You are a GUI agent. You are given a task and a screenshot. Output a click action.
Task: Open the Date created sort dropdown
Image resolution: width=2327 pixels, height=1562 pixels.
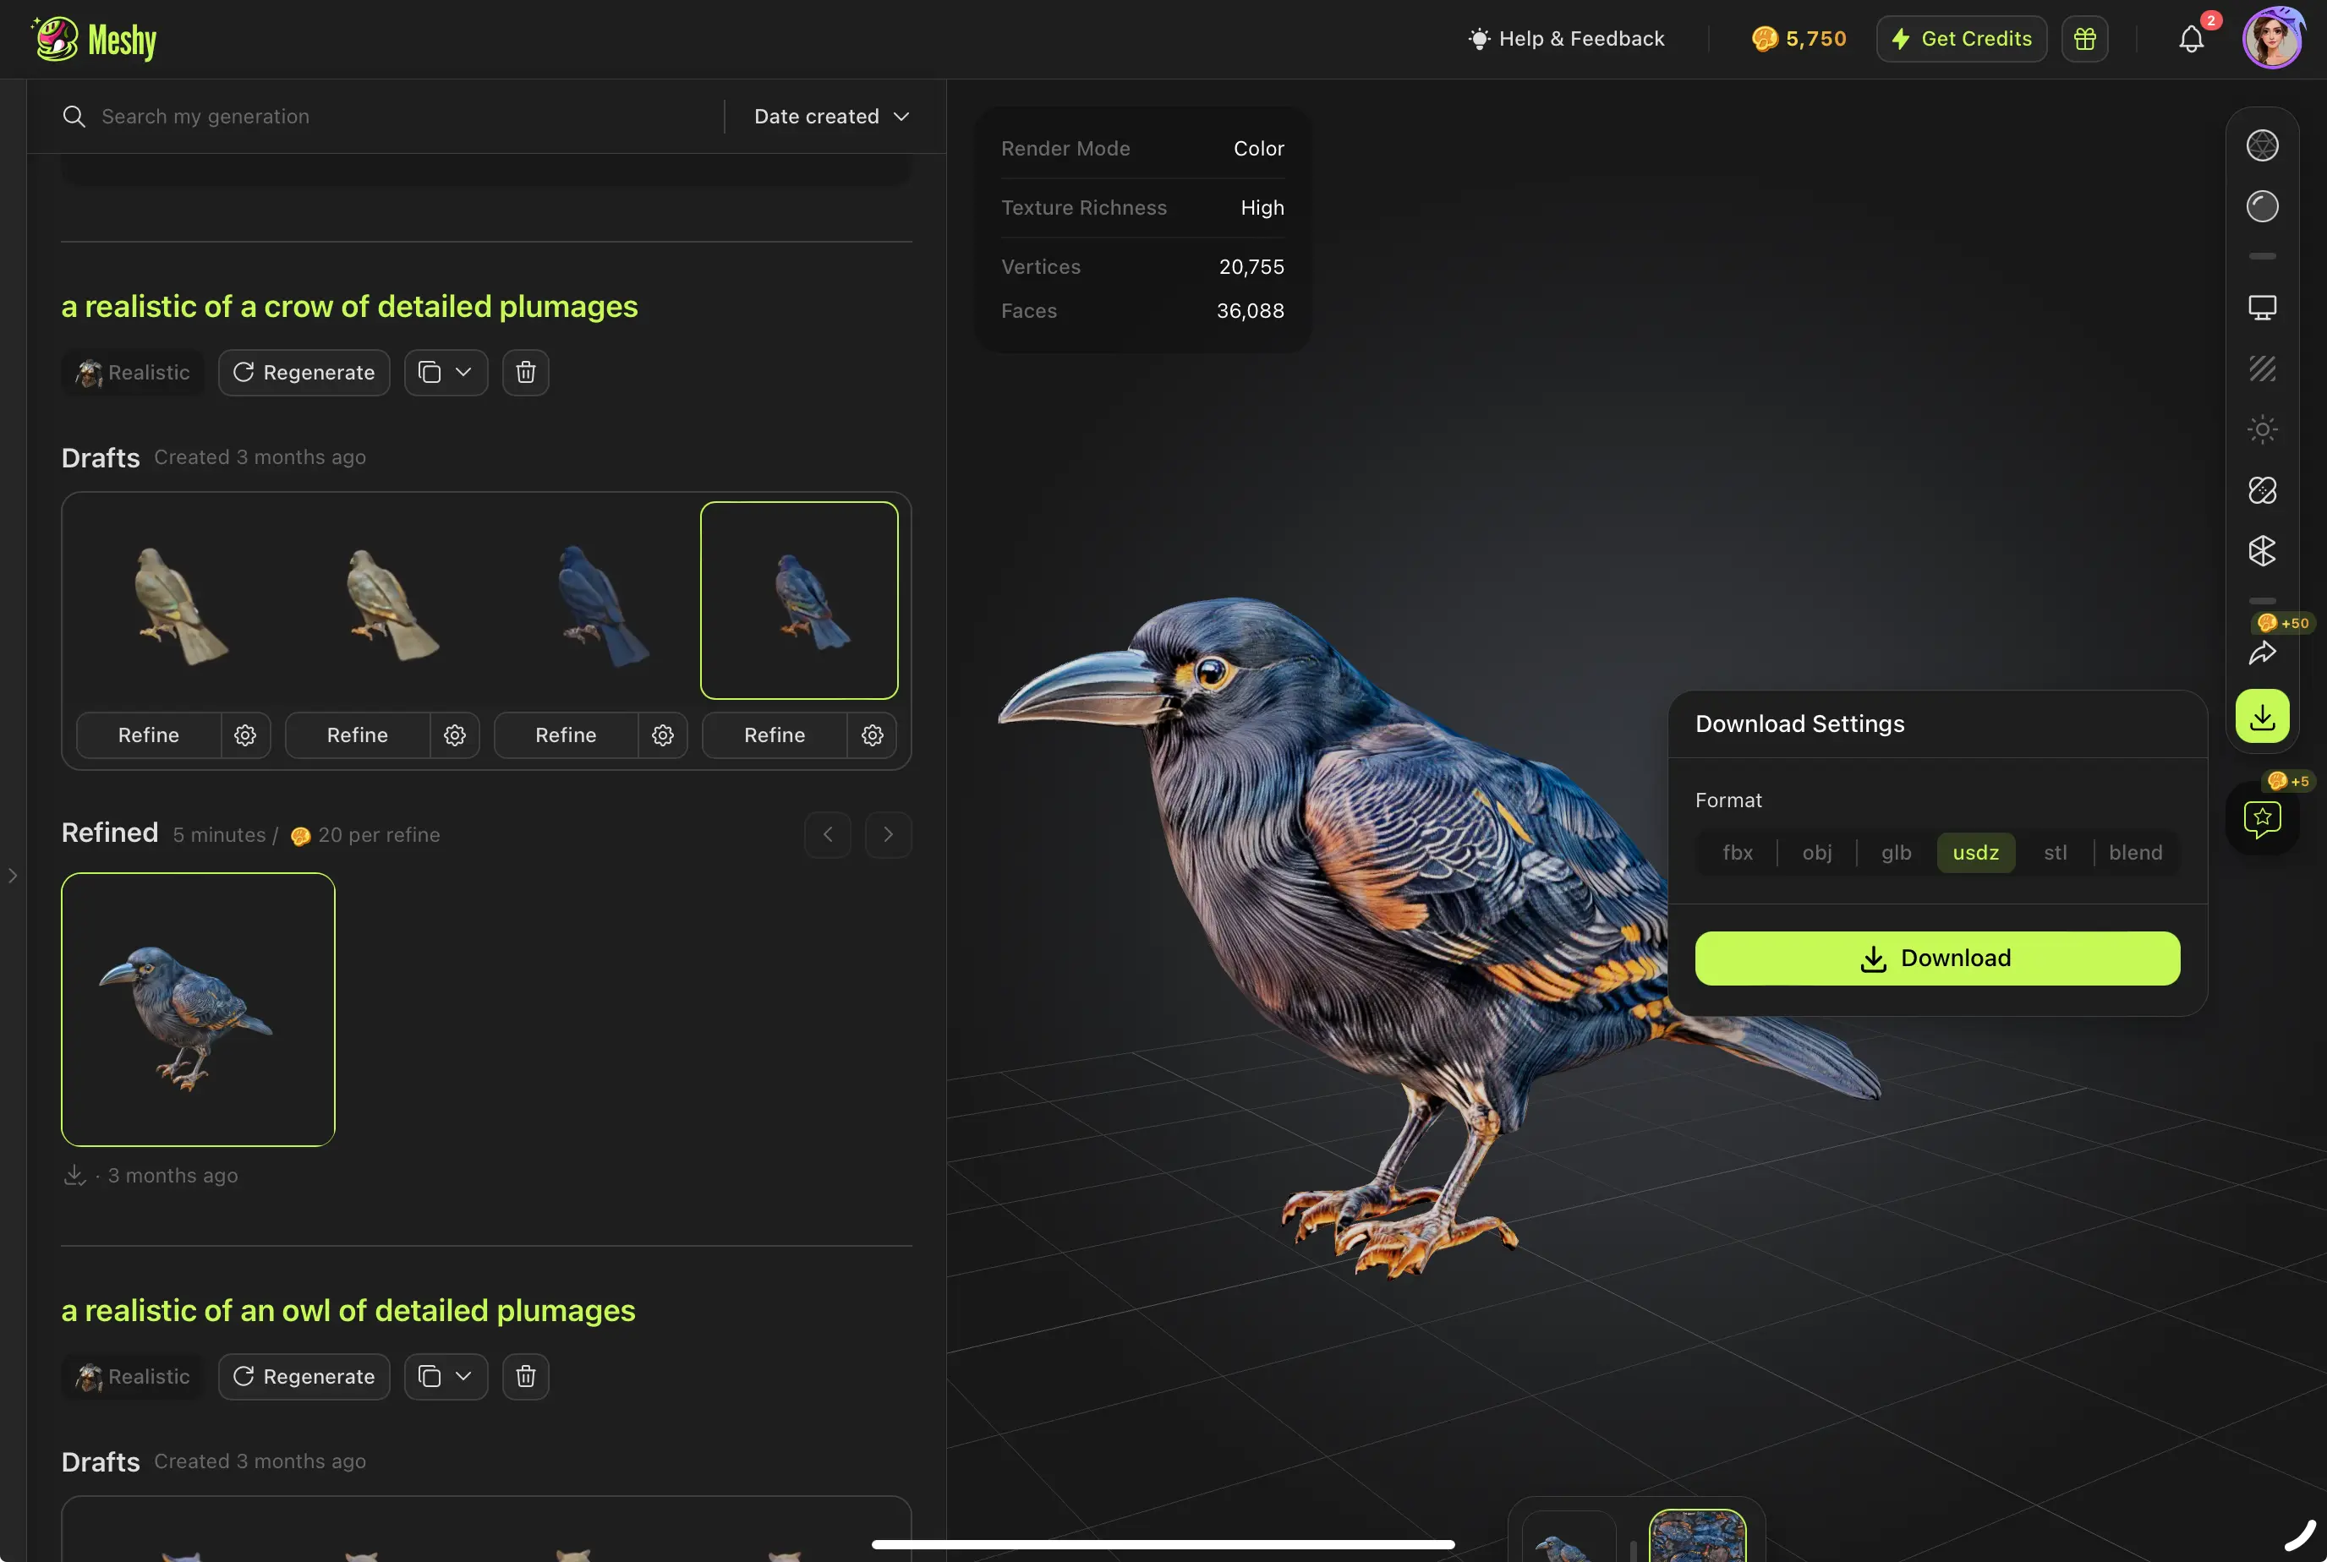click(831, 117)
